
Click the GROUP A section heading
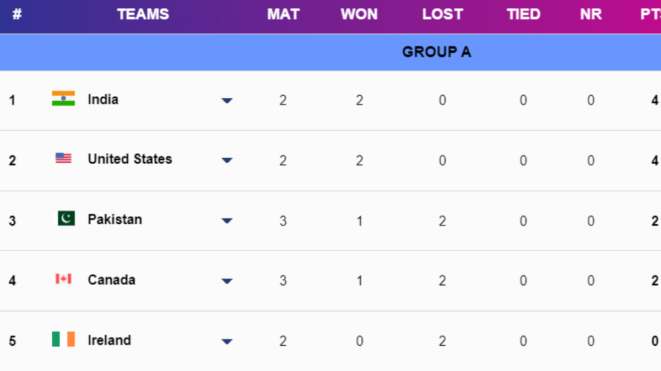tap(436, 52)
